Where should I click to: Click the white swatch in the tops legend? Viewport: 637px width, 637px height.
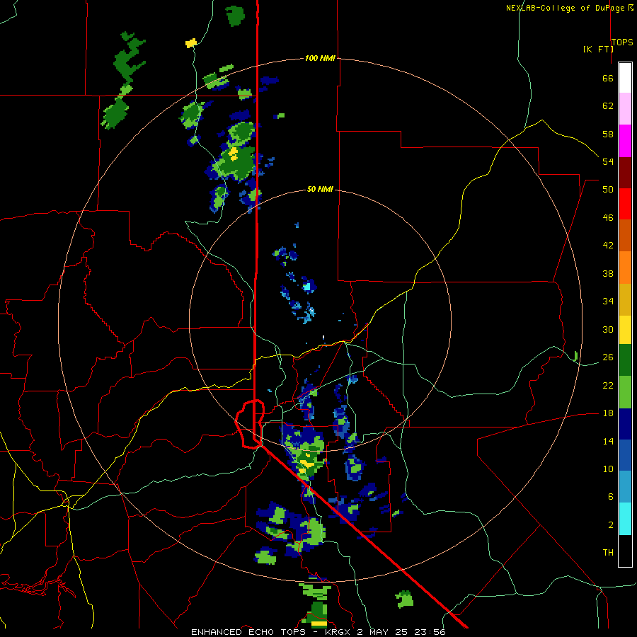(x=625, y=78)
